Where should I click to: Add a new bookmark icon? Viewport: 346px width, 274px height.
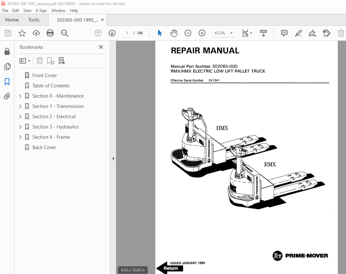[x=50, y=61]
